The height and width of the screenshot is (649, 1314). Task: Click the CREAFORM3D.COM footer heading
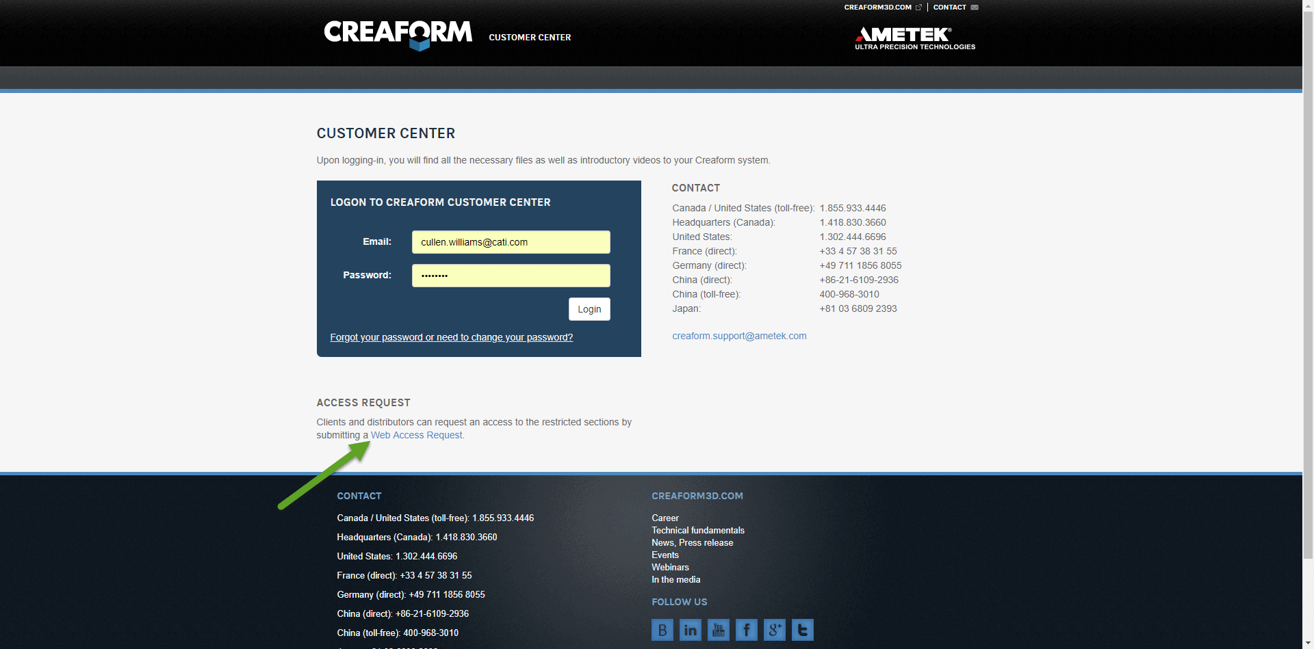[x=697, y=496]
